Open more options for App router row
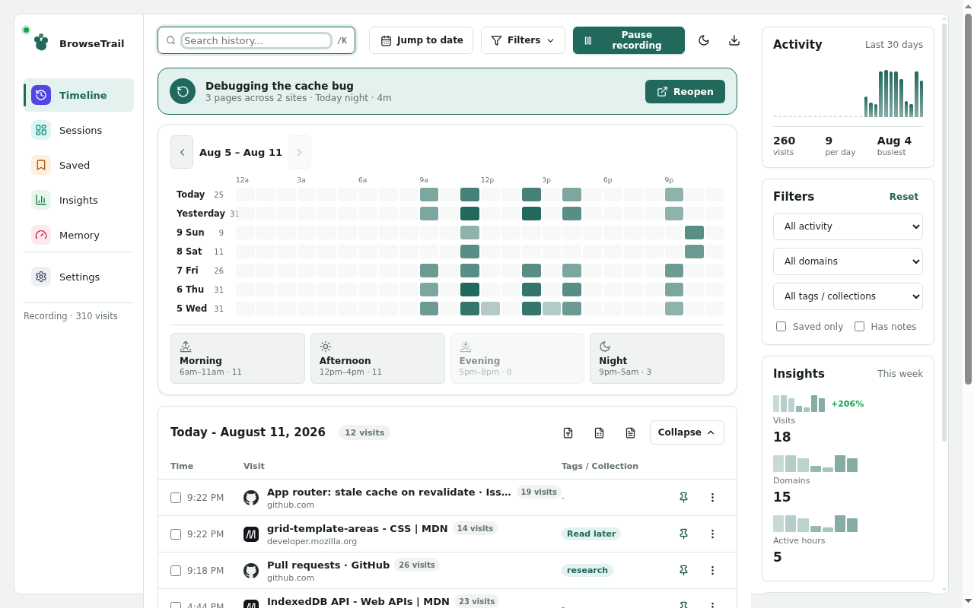Viewport: 974px width, 608px height. tap(712, 498)
